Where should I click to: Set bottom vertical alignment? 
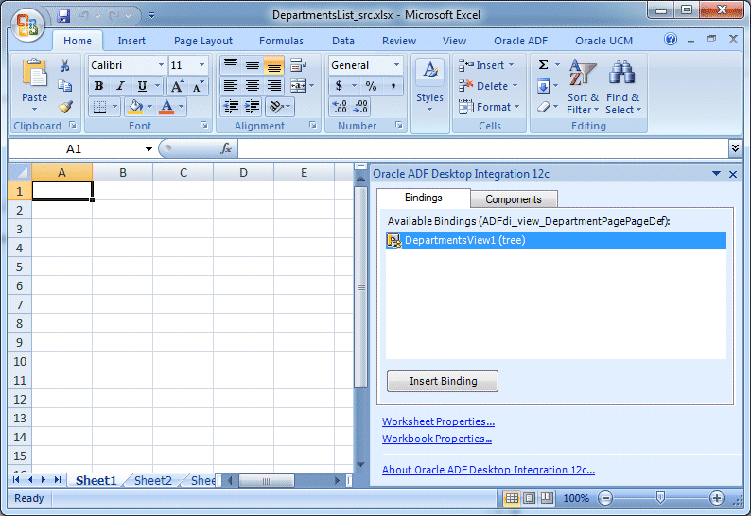coord(273,65)
